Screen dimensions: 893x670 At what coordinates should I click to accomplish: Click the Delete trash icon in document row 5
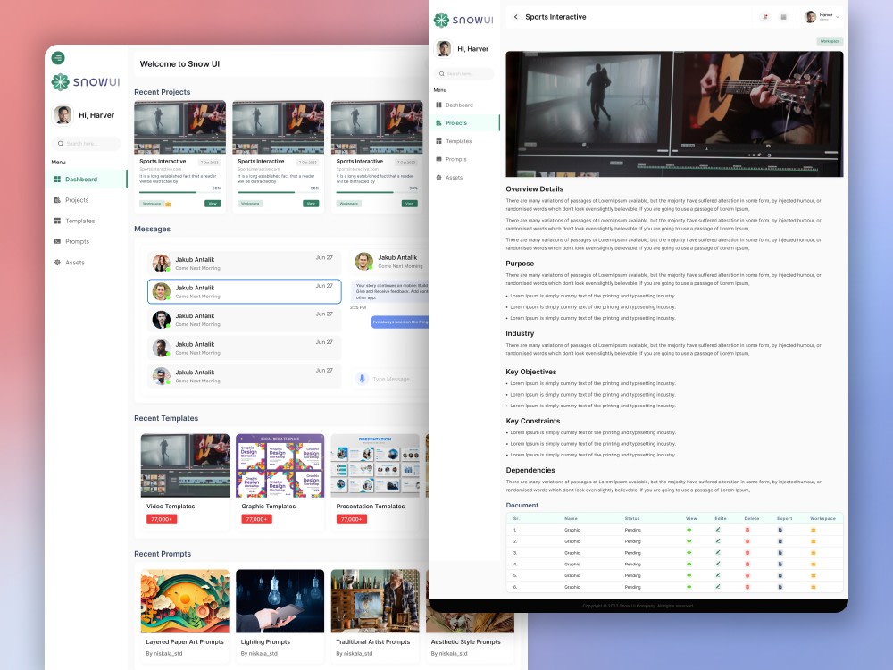click(747, 575)
